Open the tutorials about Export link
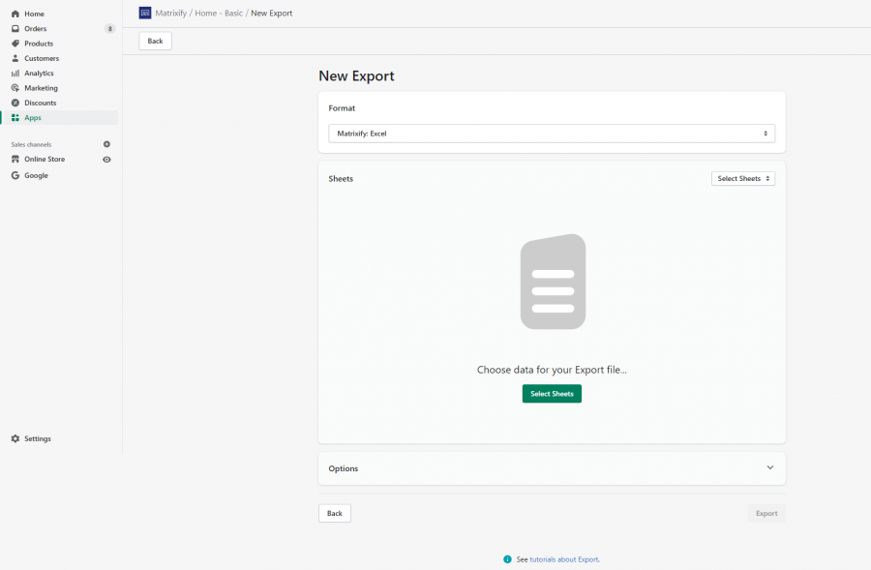The height and width of the screenshot is (570, 871). coord(564,559)
